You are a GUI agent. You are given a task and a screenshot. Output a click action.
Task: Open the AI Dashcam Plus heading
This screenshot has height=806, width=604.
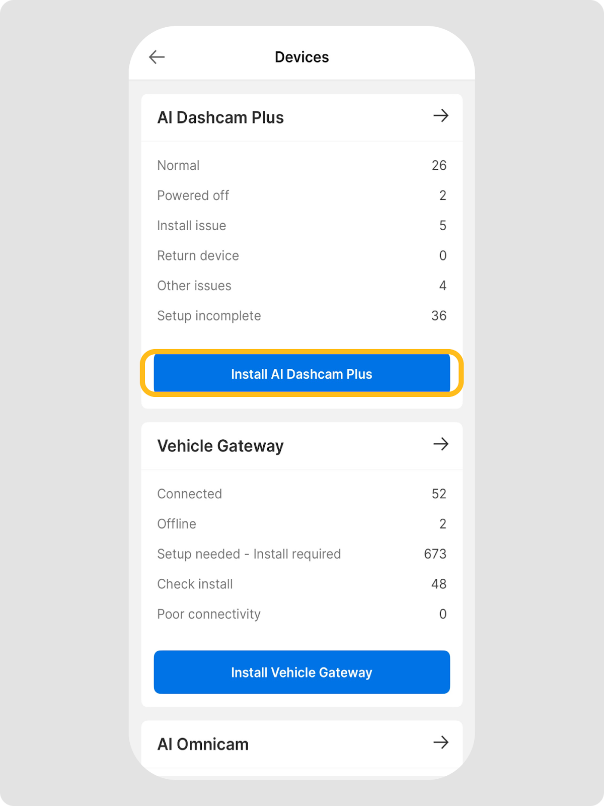(220, 117)
